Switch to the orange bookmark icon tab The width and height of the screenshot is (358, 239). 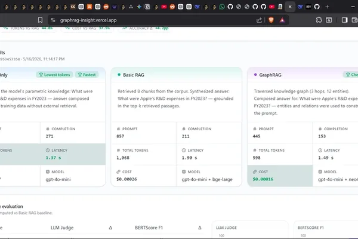(x=89, y=7)
